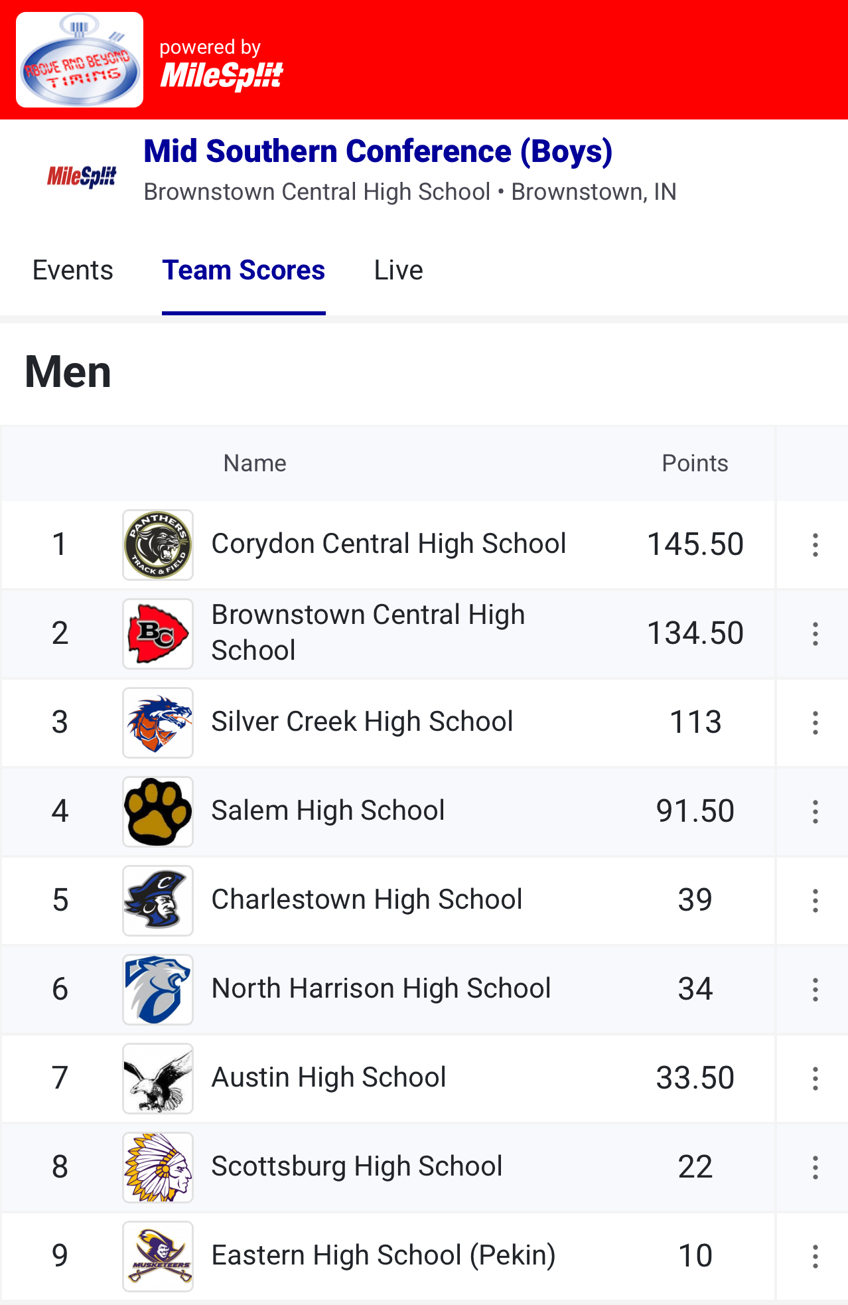Open Mid Southern Conference (Boys) title link
The width and height of the screenshot is (848, 1305).
pyautogui.click(x=378, y=151)
